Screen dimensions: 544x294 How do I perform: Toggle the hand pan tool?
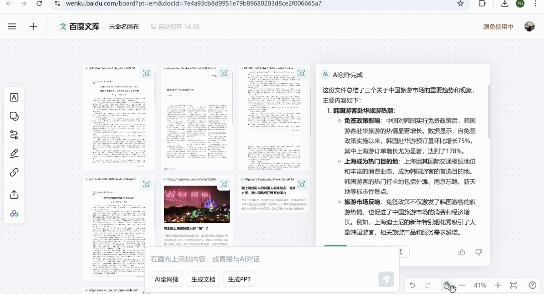click(x=447, y=285)
